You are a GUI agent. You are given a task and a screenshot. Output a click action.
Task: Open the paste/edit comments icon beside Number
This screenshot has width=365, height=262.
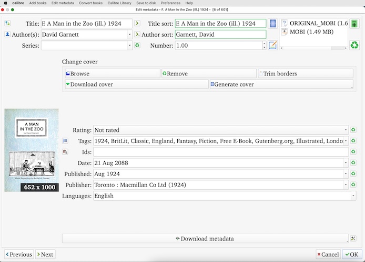272,45
